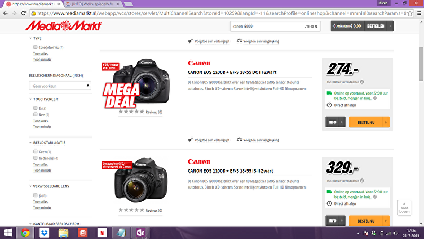Go to MediaMarkt homepage via logo
The width and height of the screenshot is (424, 239).
pyautogui.click(x=64, y=26)
